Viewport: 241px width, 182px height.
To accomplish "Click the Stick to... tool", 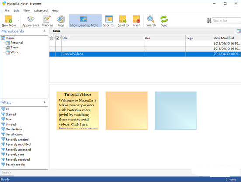I will click(x=109, y=21).
